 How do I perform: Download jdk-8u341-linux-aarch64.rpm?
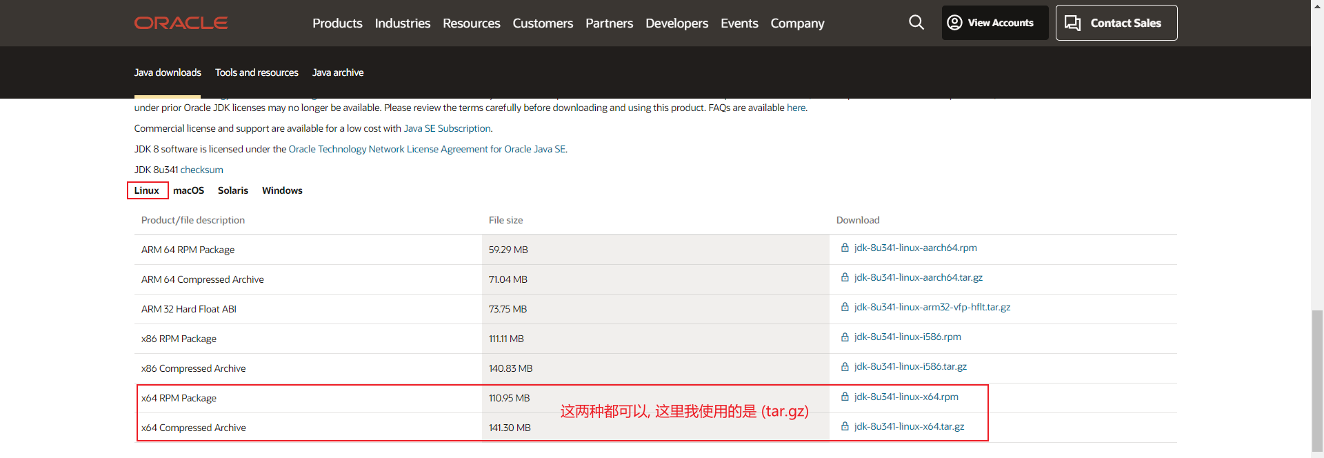click(x=915, y=248)
